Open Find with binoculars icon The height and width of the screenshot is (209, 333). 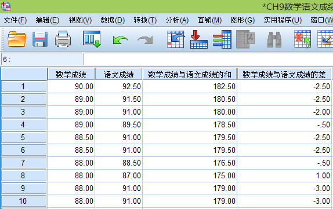274,39
